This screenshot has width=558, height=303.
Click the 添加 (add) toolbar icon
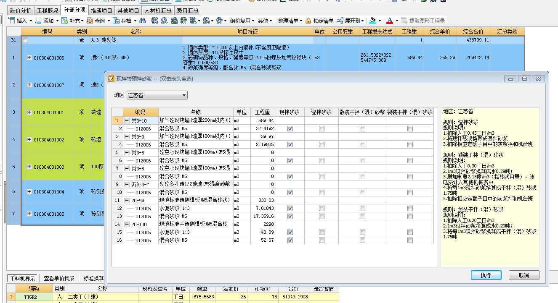pyautogui.click(x=38, y=21)
